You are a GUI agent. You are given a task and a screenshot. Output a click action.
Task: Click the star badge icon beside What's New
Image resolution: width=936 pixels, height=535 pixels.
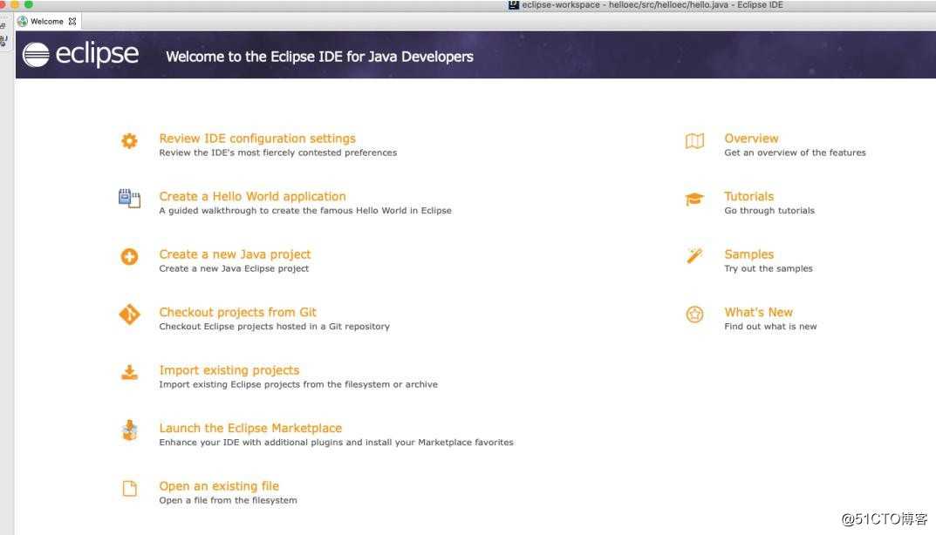click(694, 314)
